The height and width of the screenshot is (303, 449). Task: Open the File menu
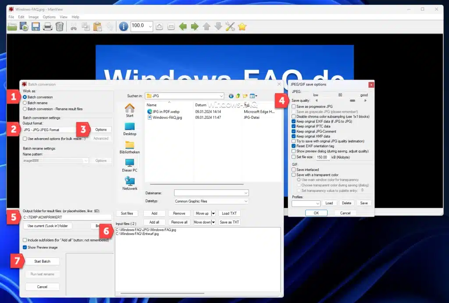point(11,17)
